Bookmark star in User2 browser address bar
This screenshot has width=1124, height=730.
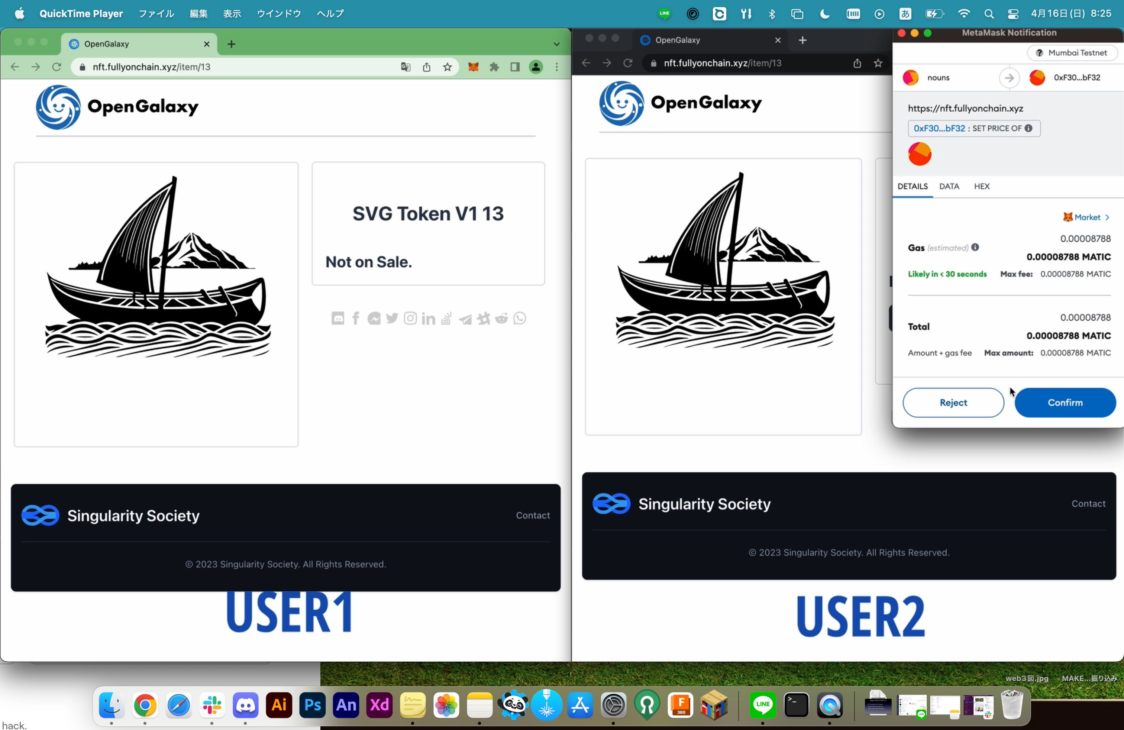878,63
